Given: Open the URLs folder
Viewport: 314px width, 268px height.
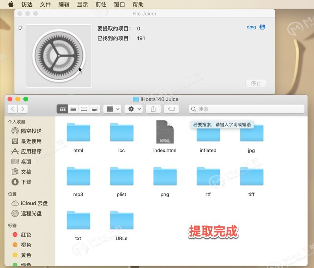Looking at the screenshot, I should (122, 220).
